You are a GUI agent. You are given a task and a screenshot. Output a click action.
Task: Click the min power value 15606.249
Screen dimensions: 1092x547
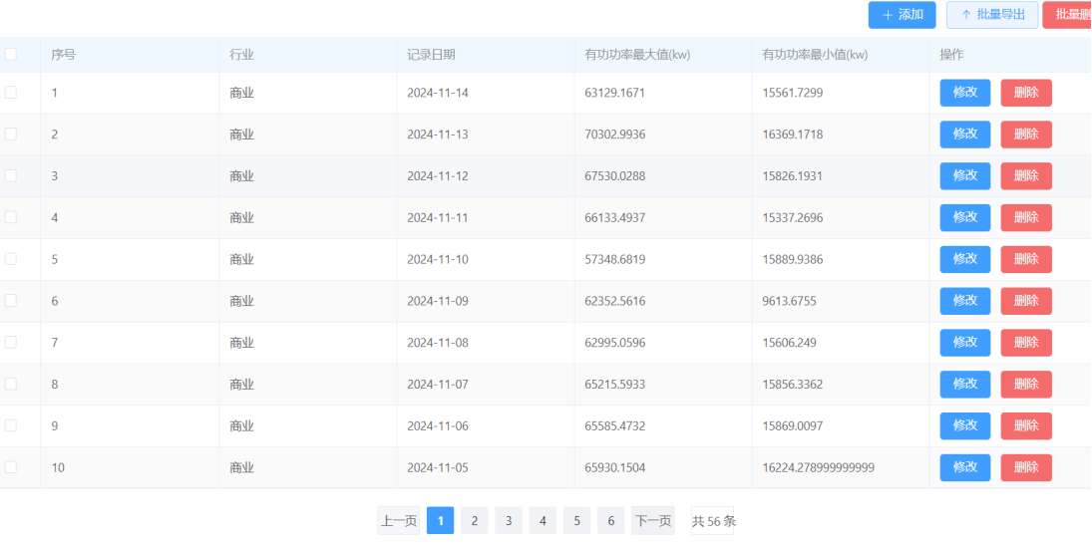pyautogui.click(x=789, y=343)
